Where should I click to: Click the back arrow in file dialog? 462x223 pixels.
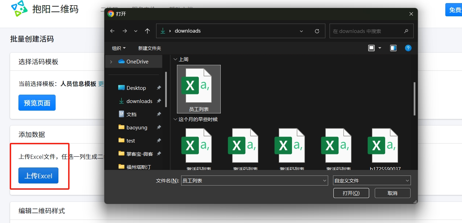coord(112,31)
